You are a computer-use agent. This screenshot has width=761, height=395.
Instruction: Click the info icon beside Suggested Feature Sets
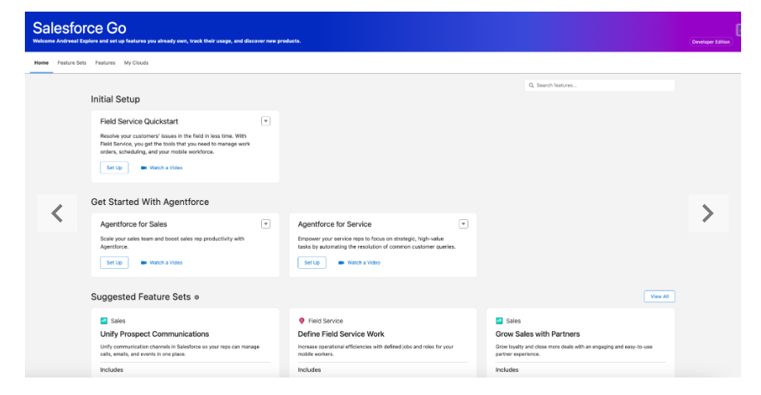tap(196, 297)
